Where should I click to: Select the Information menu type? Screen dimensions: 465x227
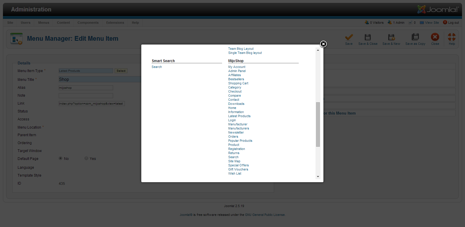236,112
